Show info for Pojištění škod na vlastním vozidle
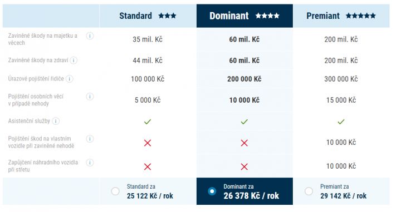The width and height of the screenshot is (401, 212). click(x=90, y=139)
